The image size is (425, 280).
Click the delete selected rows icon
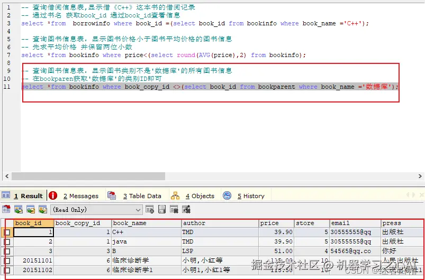click(174, 209)
